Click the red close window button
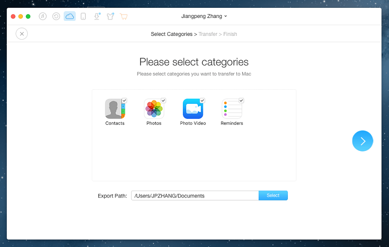The height and width of the screenshot is (247, 389). coord(13,16)
